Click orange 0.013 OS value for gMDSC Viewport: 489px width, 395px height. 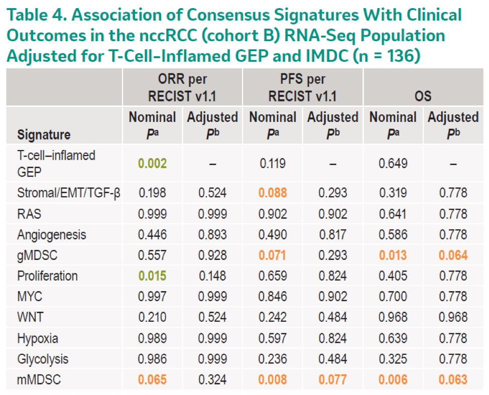tap(393, 255)
